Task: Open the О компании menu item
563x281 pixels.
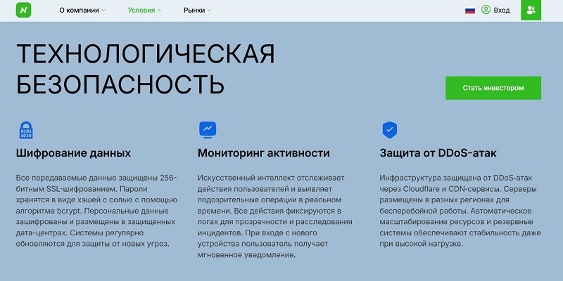Action: (x=79, y=11)
